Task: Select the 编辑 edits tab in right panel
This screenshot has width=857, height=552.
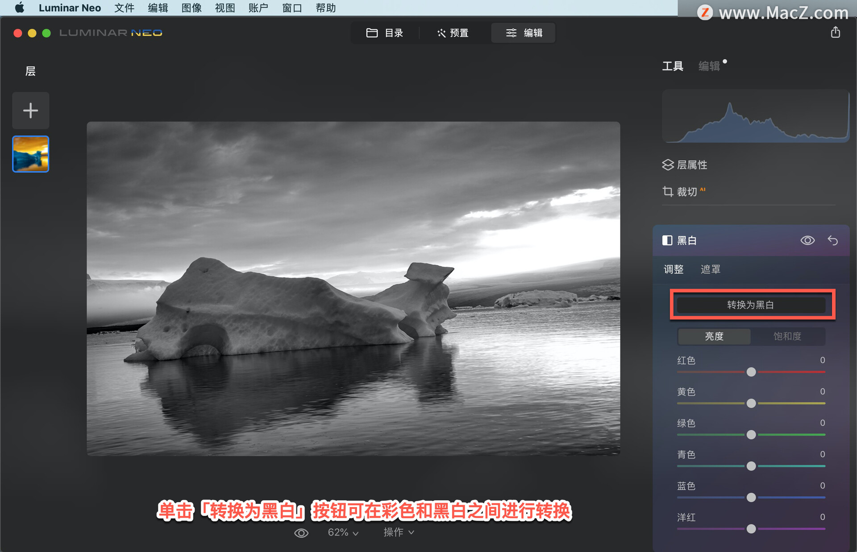Action: (x=709, y=66)
